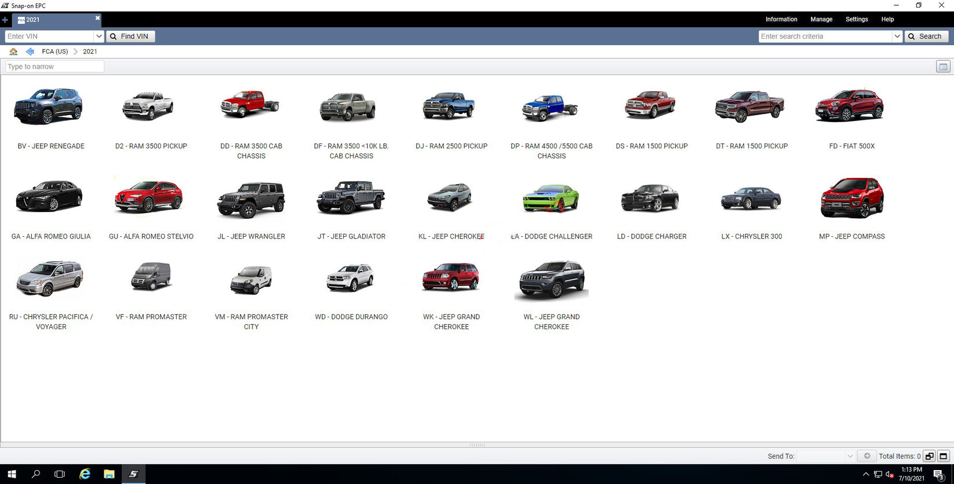Click the home icon in breadcrumb bar
This screenshot has width=954, height=484.
click(13, 52)
